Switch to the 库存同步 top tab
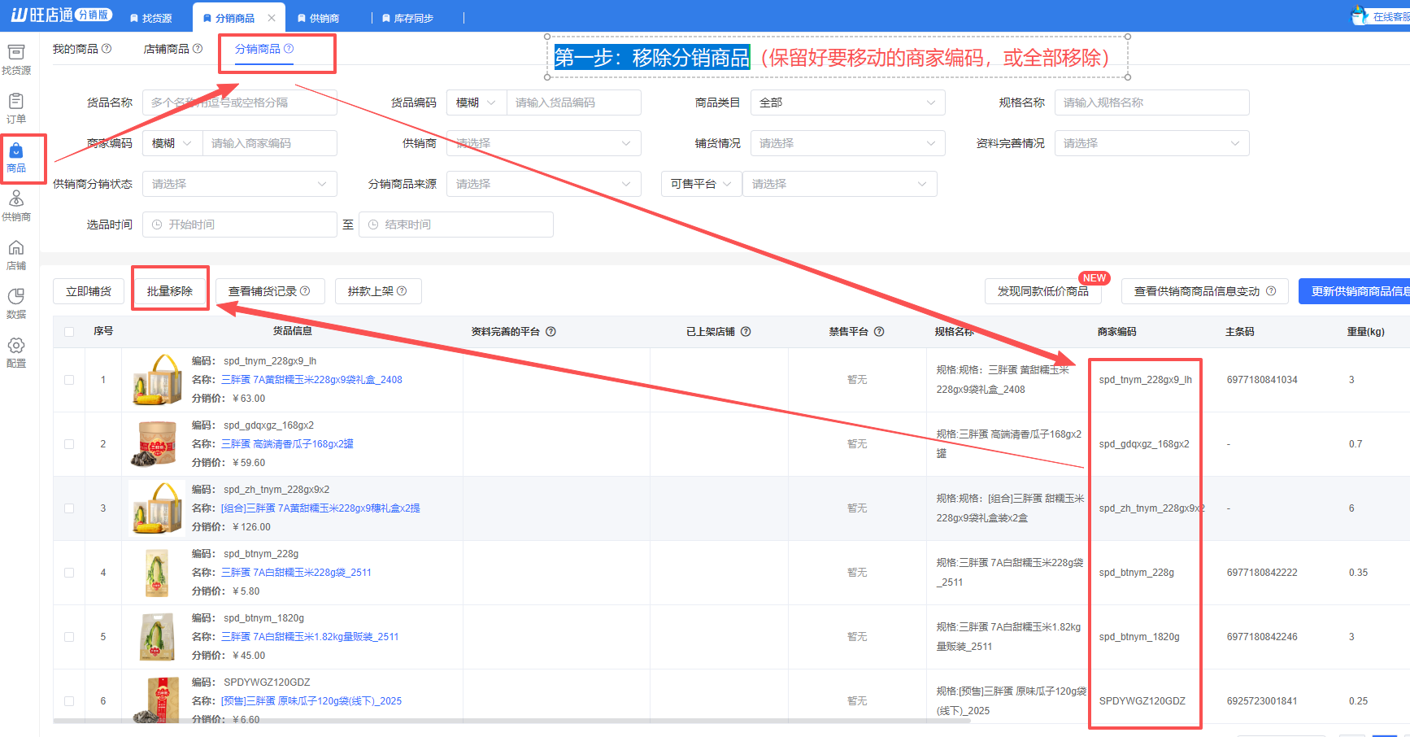 pos(413,18)
